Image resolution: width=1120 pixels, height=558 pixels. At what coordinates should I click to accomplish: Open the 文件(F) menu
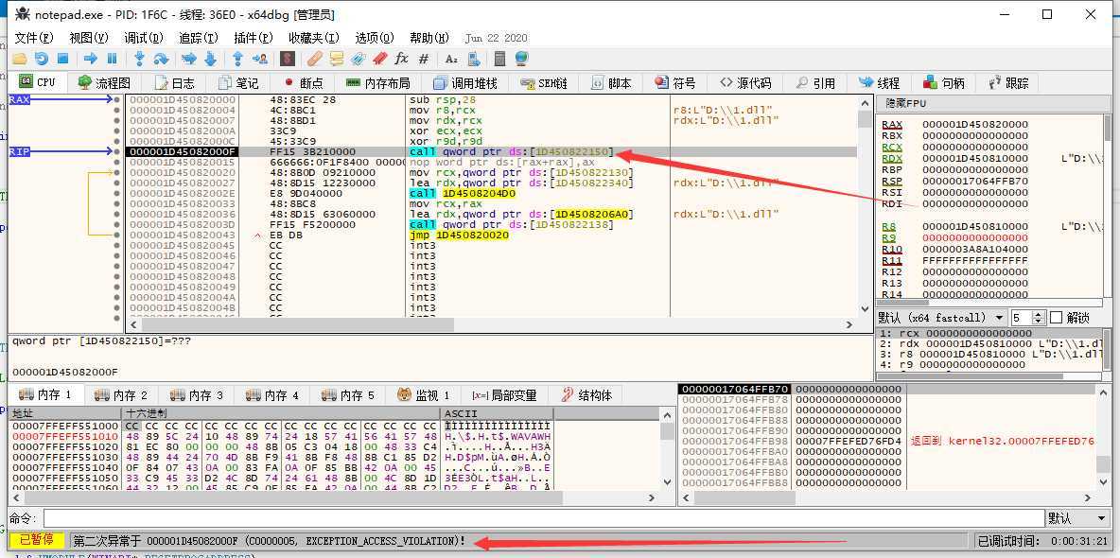[34, 38]
